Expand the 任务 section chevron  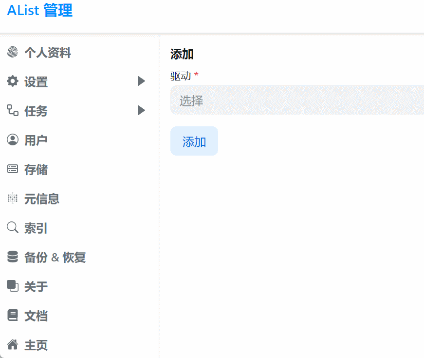tap(141, 111)
